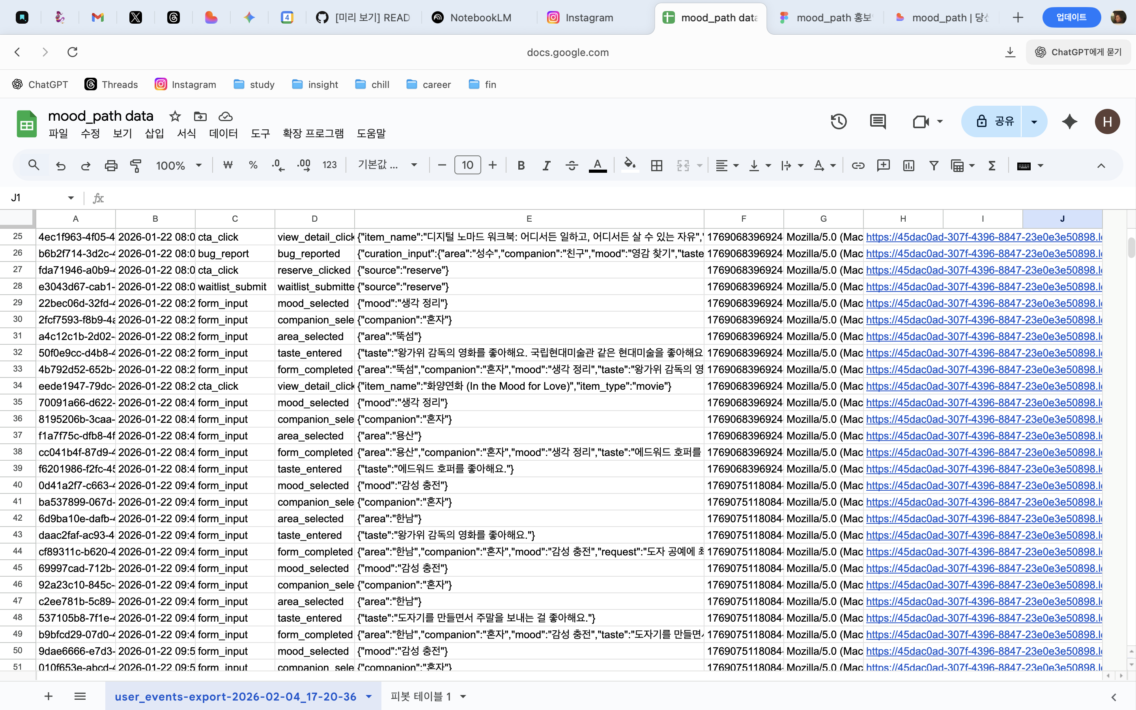
Task: Open the 데이터 menu
Action: tap(223, 133)
